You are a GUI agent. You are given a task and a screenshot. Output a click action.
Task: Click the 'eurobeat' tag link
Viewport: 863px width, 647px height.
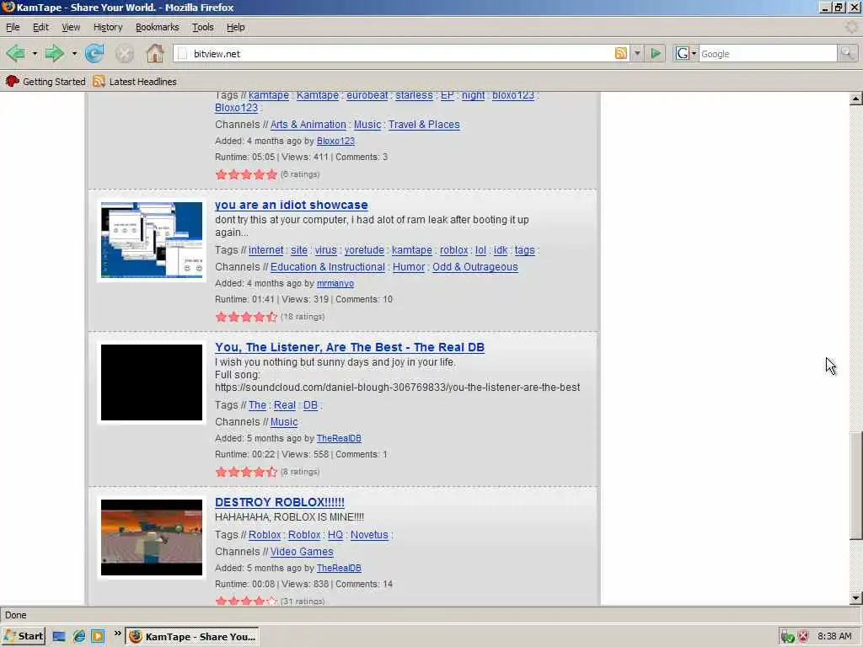[367, 95]
